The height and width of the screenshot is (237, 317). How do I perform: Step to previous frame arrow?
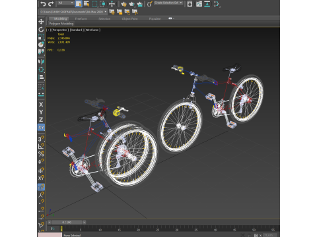[x=50, y=223]
